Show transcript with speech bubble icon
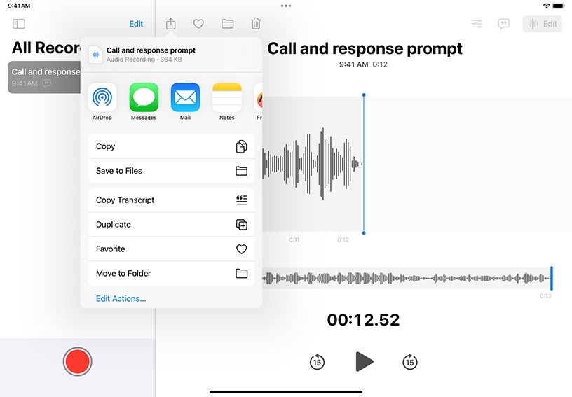The width and height of the screenshot is (572, 397). 503,24
